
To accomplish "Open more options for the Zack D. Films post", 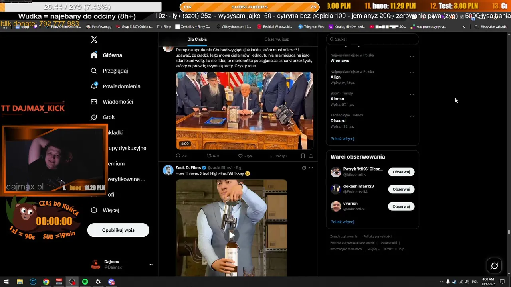I will [x=311, y=168].
